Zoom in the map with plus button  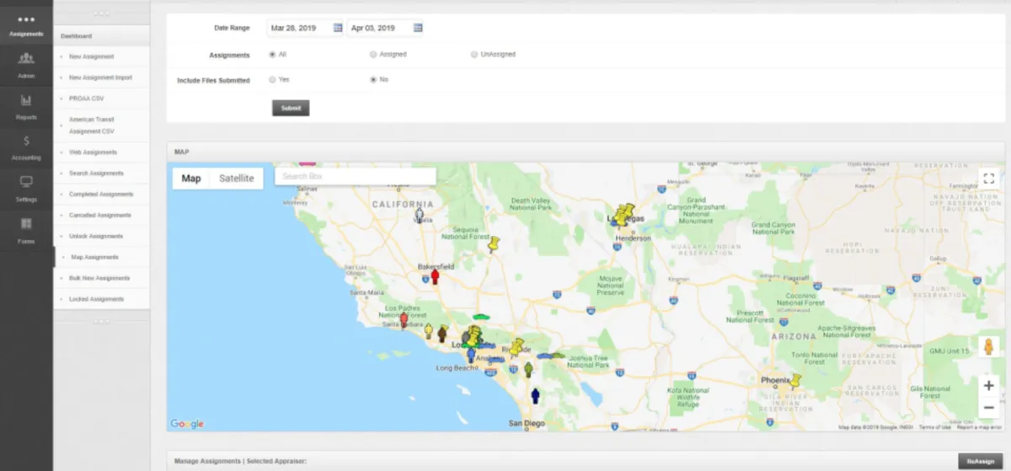[989, 385]
